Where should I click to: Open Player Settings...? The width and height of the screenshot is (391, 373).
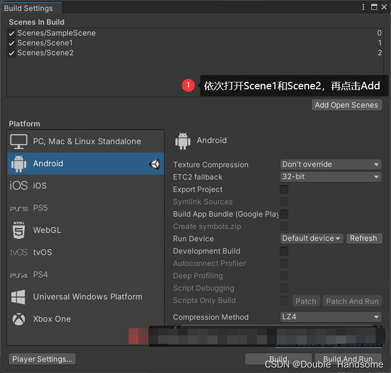point(42,359)
